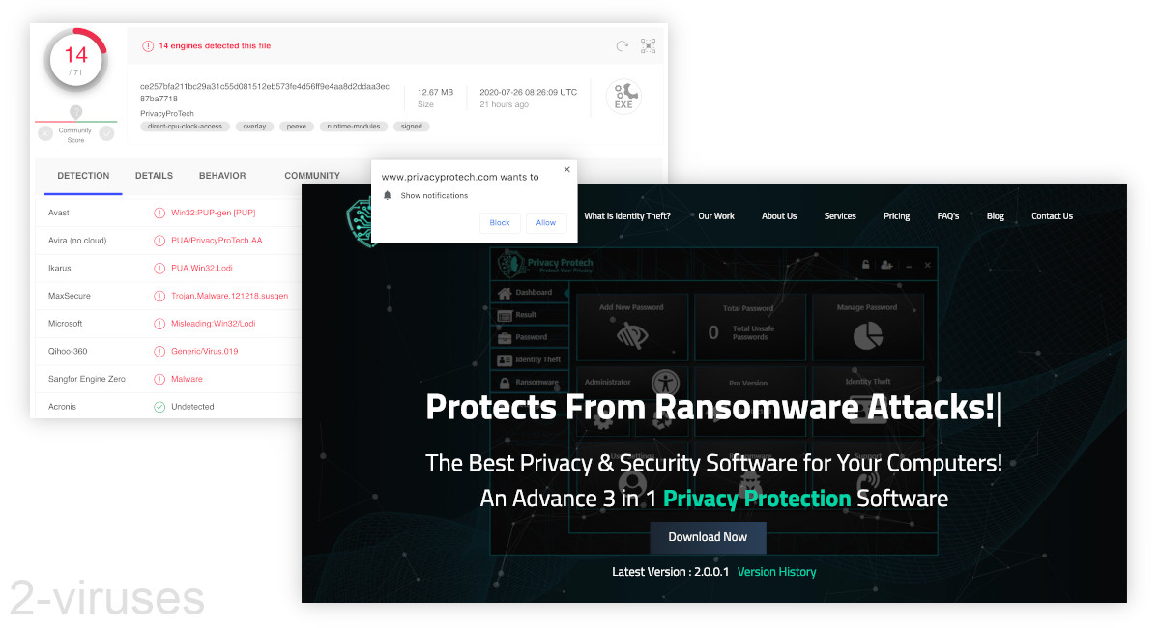Click the 'overlay' tag
Viewport: 1160px width, 628px height.
[254, 127]
